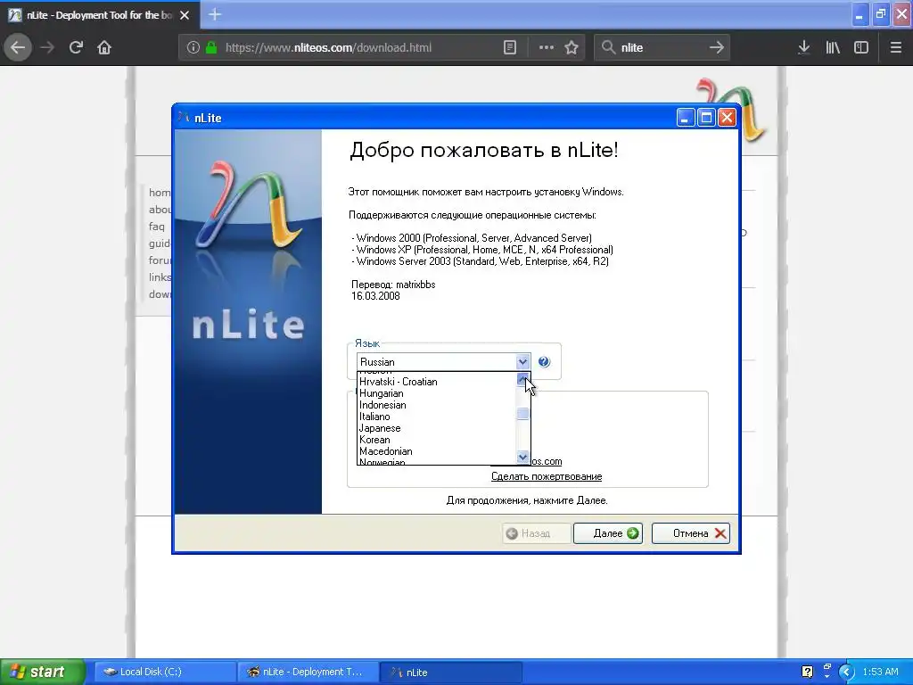Image resolution: width=913 pixels, height=685 pixels.
Task: Expand hidden tray icons arrow
Action: tap(846, 672)
